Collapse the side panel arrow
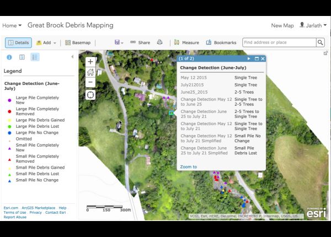The height and width of the screenshot is (237, 331). pos(72,57)
